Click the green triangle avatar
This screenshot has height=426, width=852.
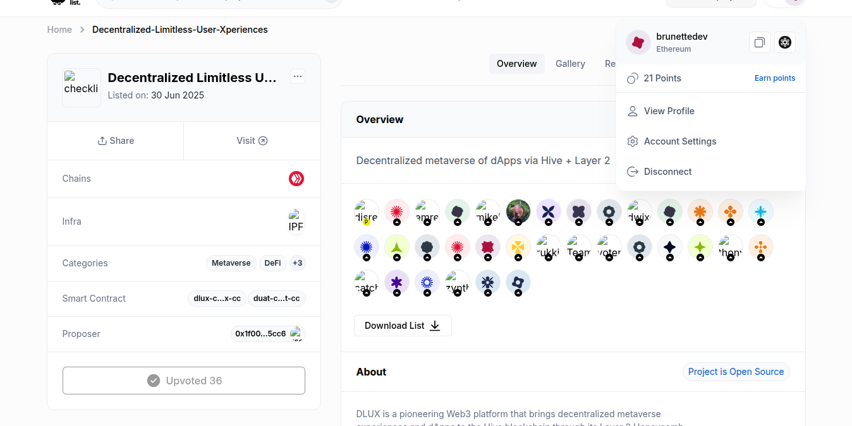coord(397,247)
